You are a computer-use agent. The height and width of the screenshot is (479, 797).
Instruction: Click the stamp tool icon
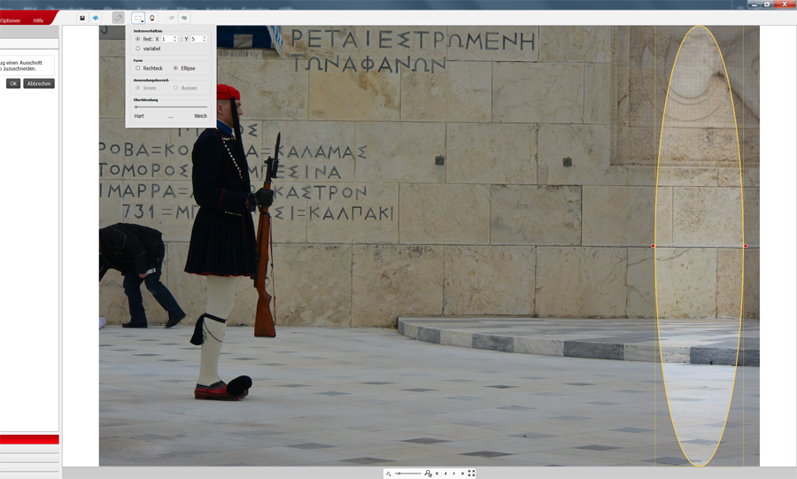[152, 18]
